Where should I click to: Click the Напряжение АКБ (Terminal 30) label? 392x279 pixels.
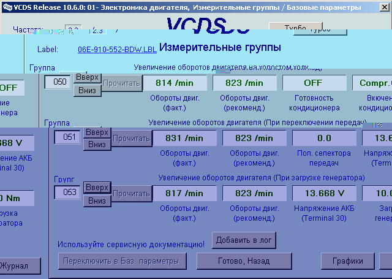(x=324, y=213)
